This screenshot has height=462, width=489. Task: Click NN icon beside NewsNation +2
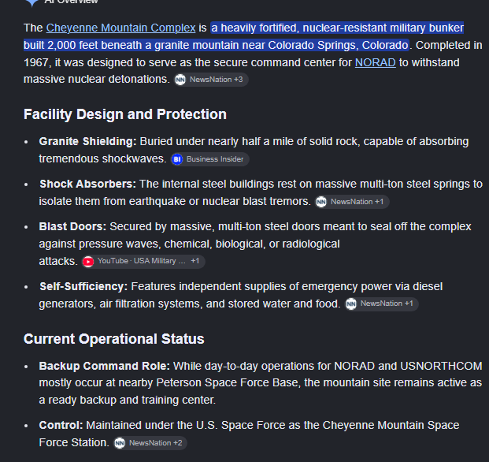(120, 443)
